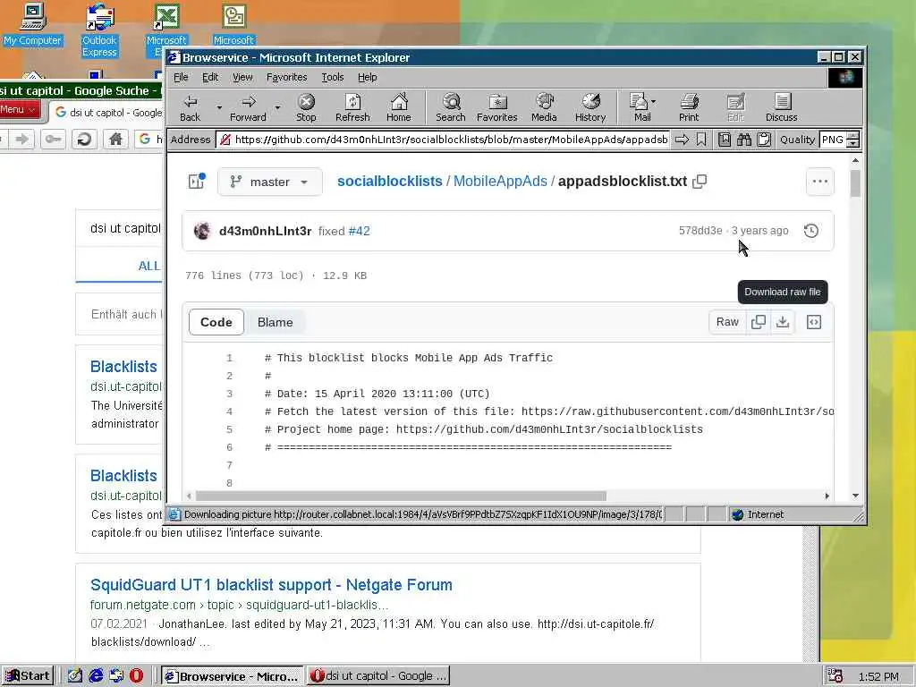Viewport: 916px width, 687px height.
Task: Switch to the Code tab
Action: click(216, 322)
